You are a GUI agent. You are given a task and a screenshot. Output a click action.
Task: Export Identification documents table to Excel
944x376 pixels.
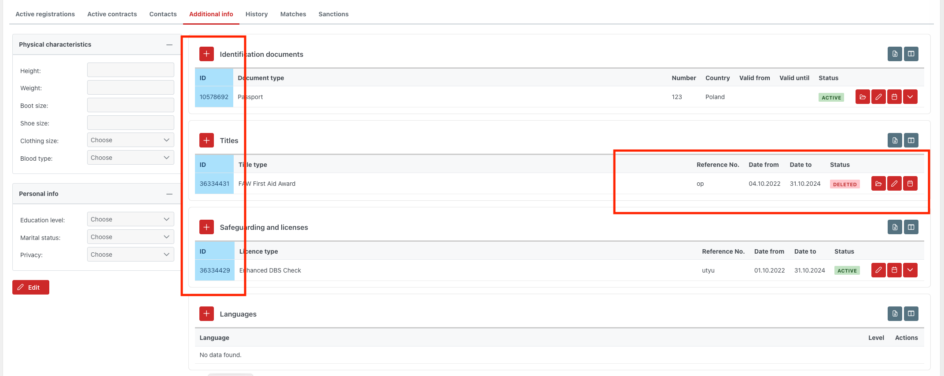(x=895, y=54)
